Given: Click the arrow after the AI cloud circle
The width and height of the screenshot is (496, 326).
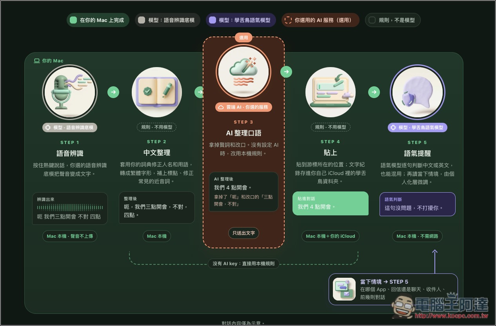Looking at the screenshot, I should (x=286, y=72).
